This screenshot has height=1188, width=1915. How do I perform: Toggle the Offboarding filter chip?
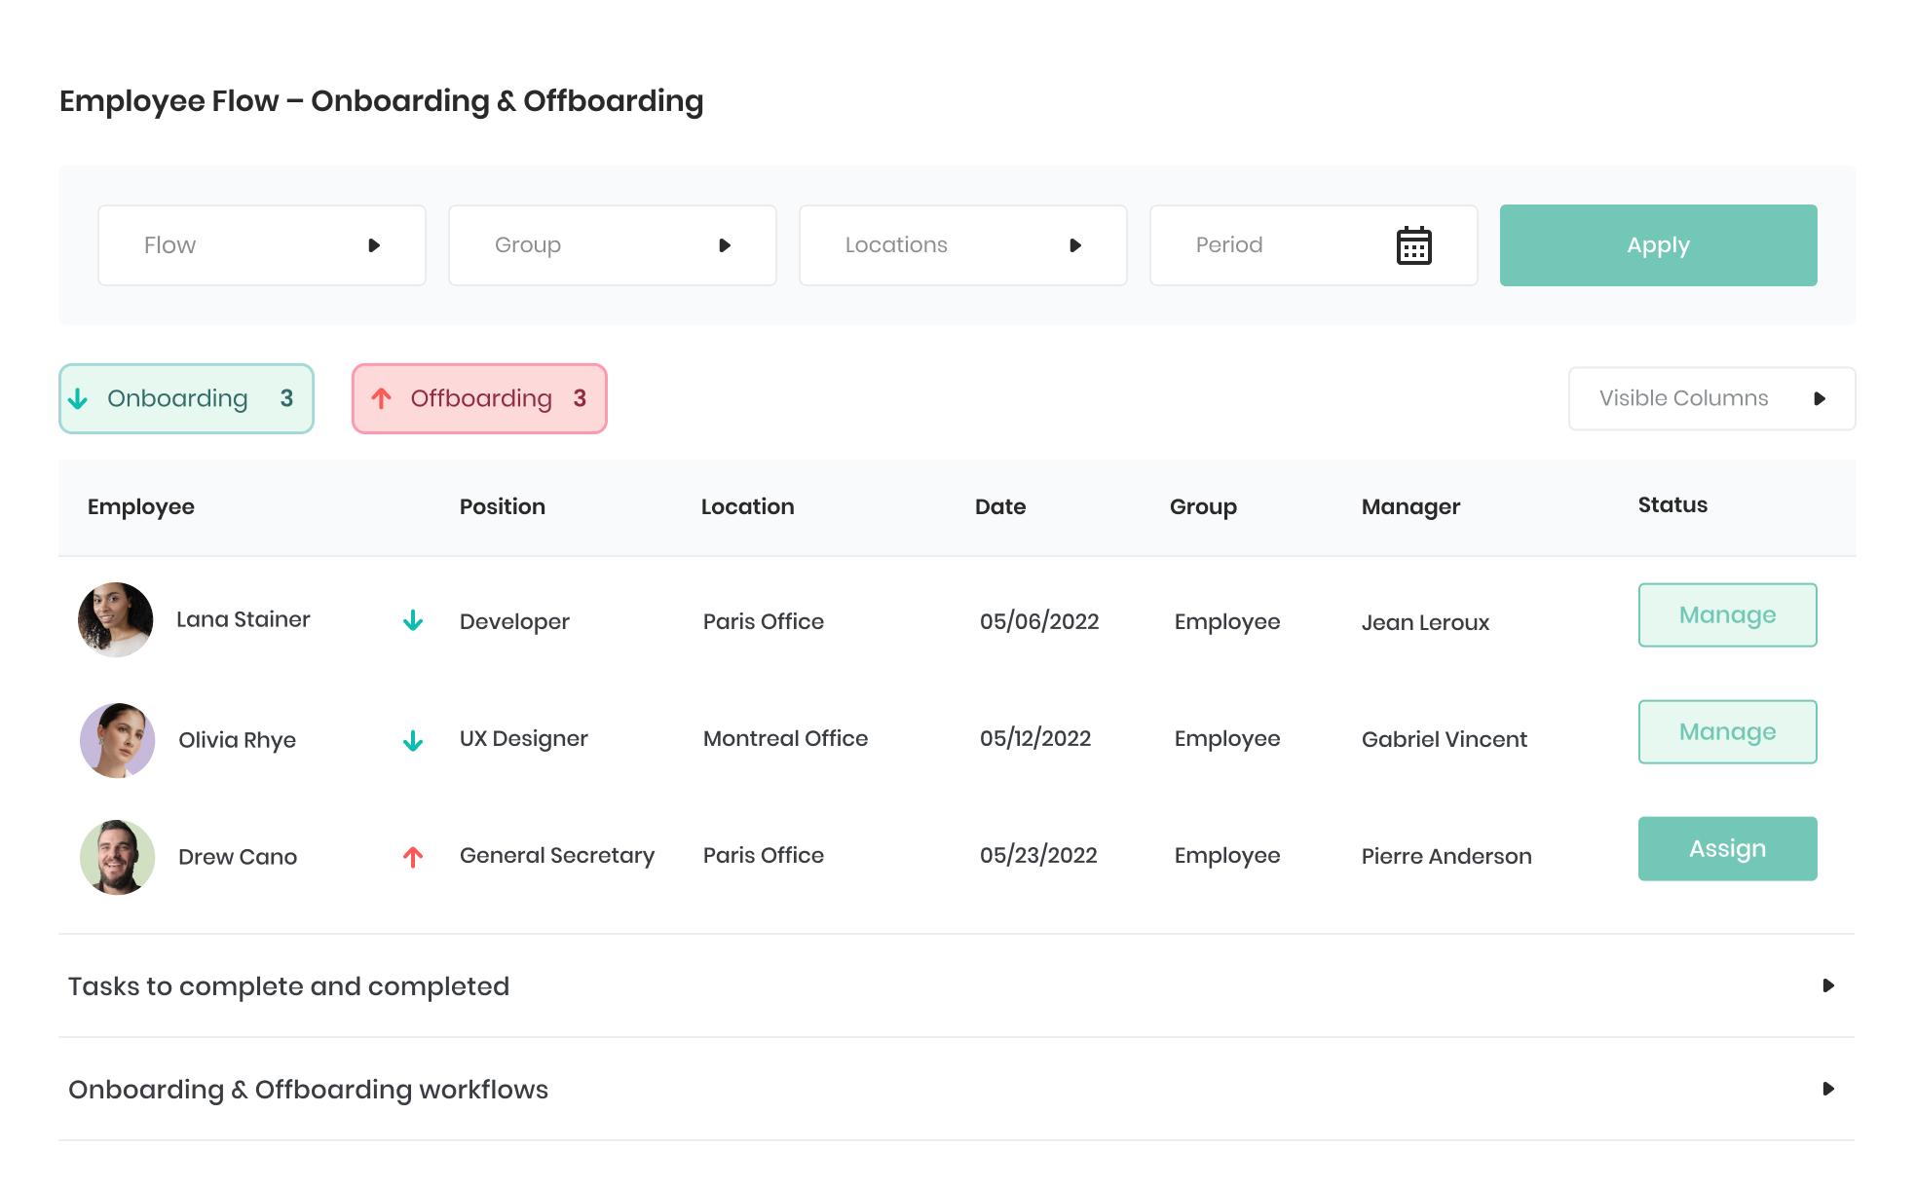tap(479, 398)
